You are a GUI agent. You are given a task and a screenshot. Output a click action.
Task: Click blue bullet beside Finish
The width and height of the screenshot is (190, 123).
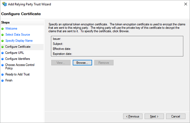(2, 80)
